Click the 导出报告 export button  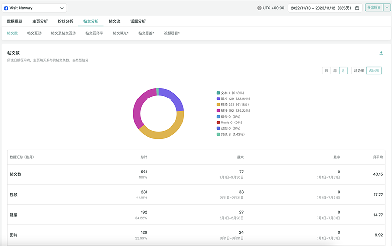[x=373, y=8]
